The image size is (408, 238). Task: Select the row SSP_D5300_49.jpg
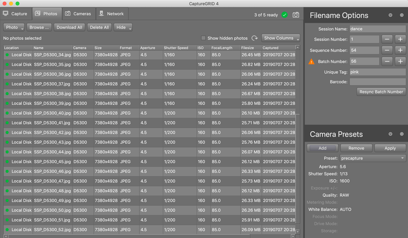pos(149,201)
